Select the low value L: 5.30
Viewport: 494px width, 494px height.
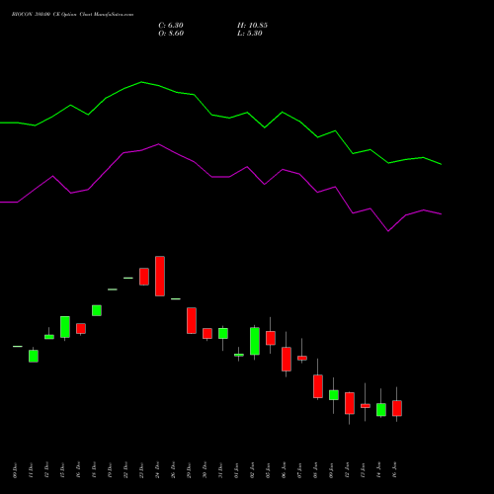pos(250,34)
